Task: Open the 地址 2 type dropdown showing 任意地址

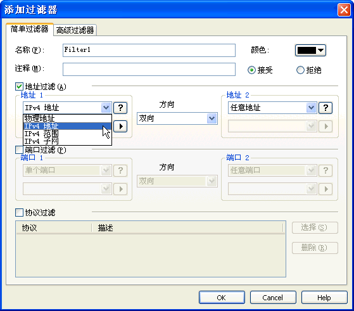Action: point(272,108)
